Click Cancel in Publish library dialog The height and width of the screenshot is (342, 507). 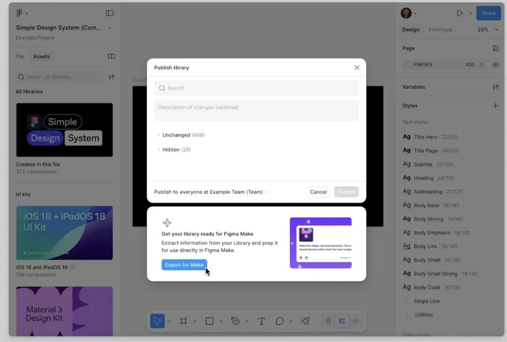point(318,192)
